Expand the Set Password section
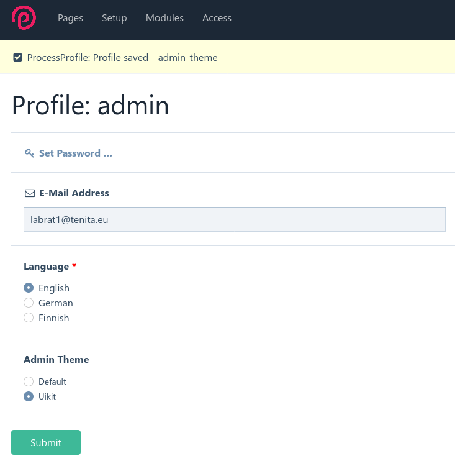The width and height of the screenshot is (455, 471). tap(76, 153)
